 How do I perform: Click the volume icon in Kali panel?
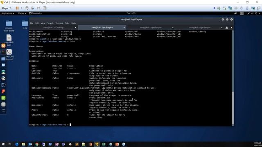[252, 13]
